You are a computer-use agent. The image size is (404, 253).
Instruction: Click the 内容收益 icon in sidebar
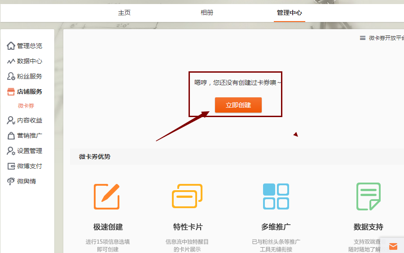[11, 120]
